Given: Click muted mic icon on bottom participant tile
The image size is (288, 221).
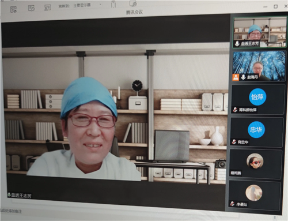Looking at the screenshot, I should click(232, 204).
